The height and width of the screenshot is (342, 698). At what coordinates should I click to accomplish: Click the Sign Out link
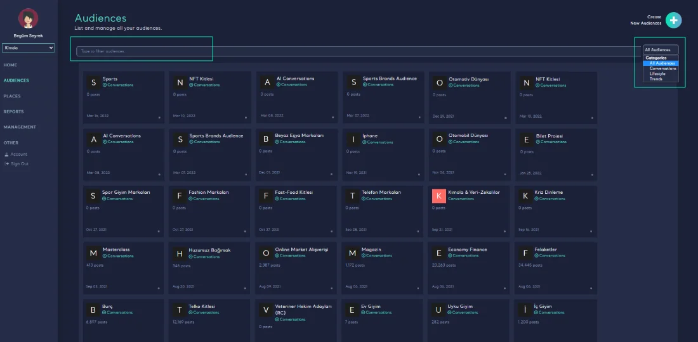click(19, 164)
